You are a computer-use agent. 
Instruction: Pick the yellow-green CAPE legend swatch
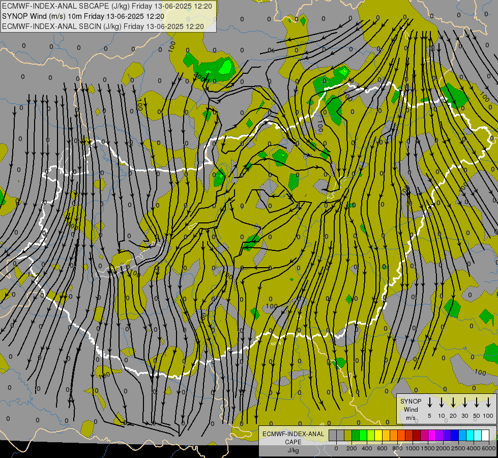coord(371,435)
